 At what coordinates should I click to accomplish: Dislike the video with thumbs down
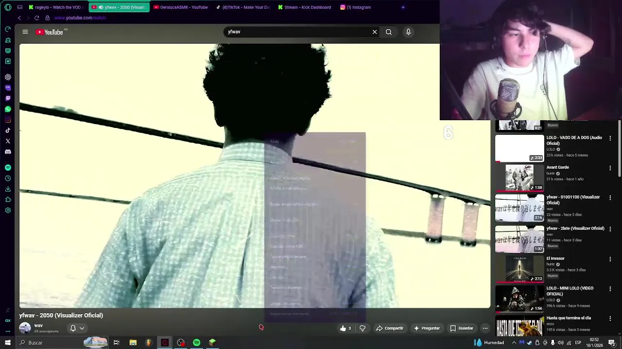(x=363, y=328)
